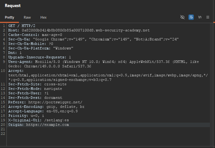215x148 pixels.
Task: Click the text/html,application/xhtml+xml value line
Action: tap(108, 75)
